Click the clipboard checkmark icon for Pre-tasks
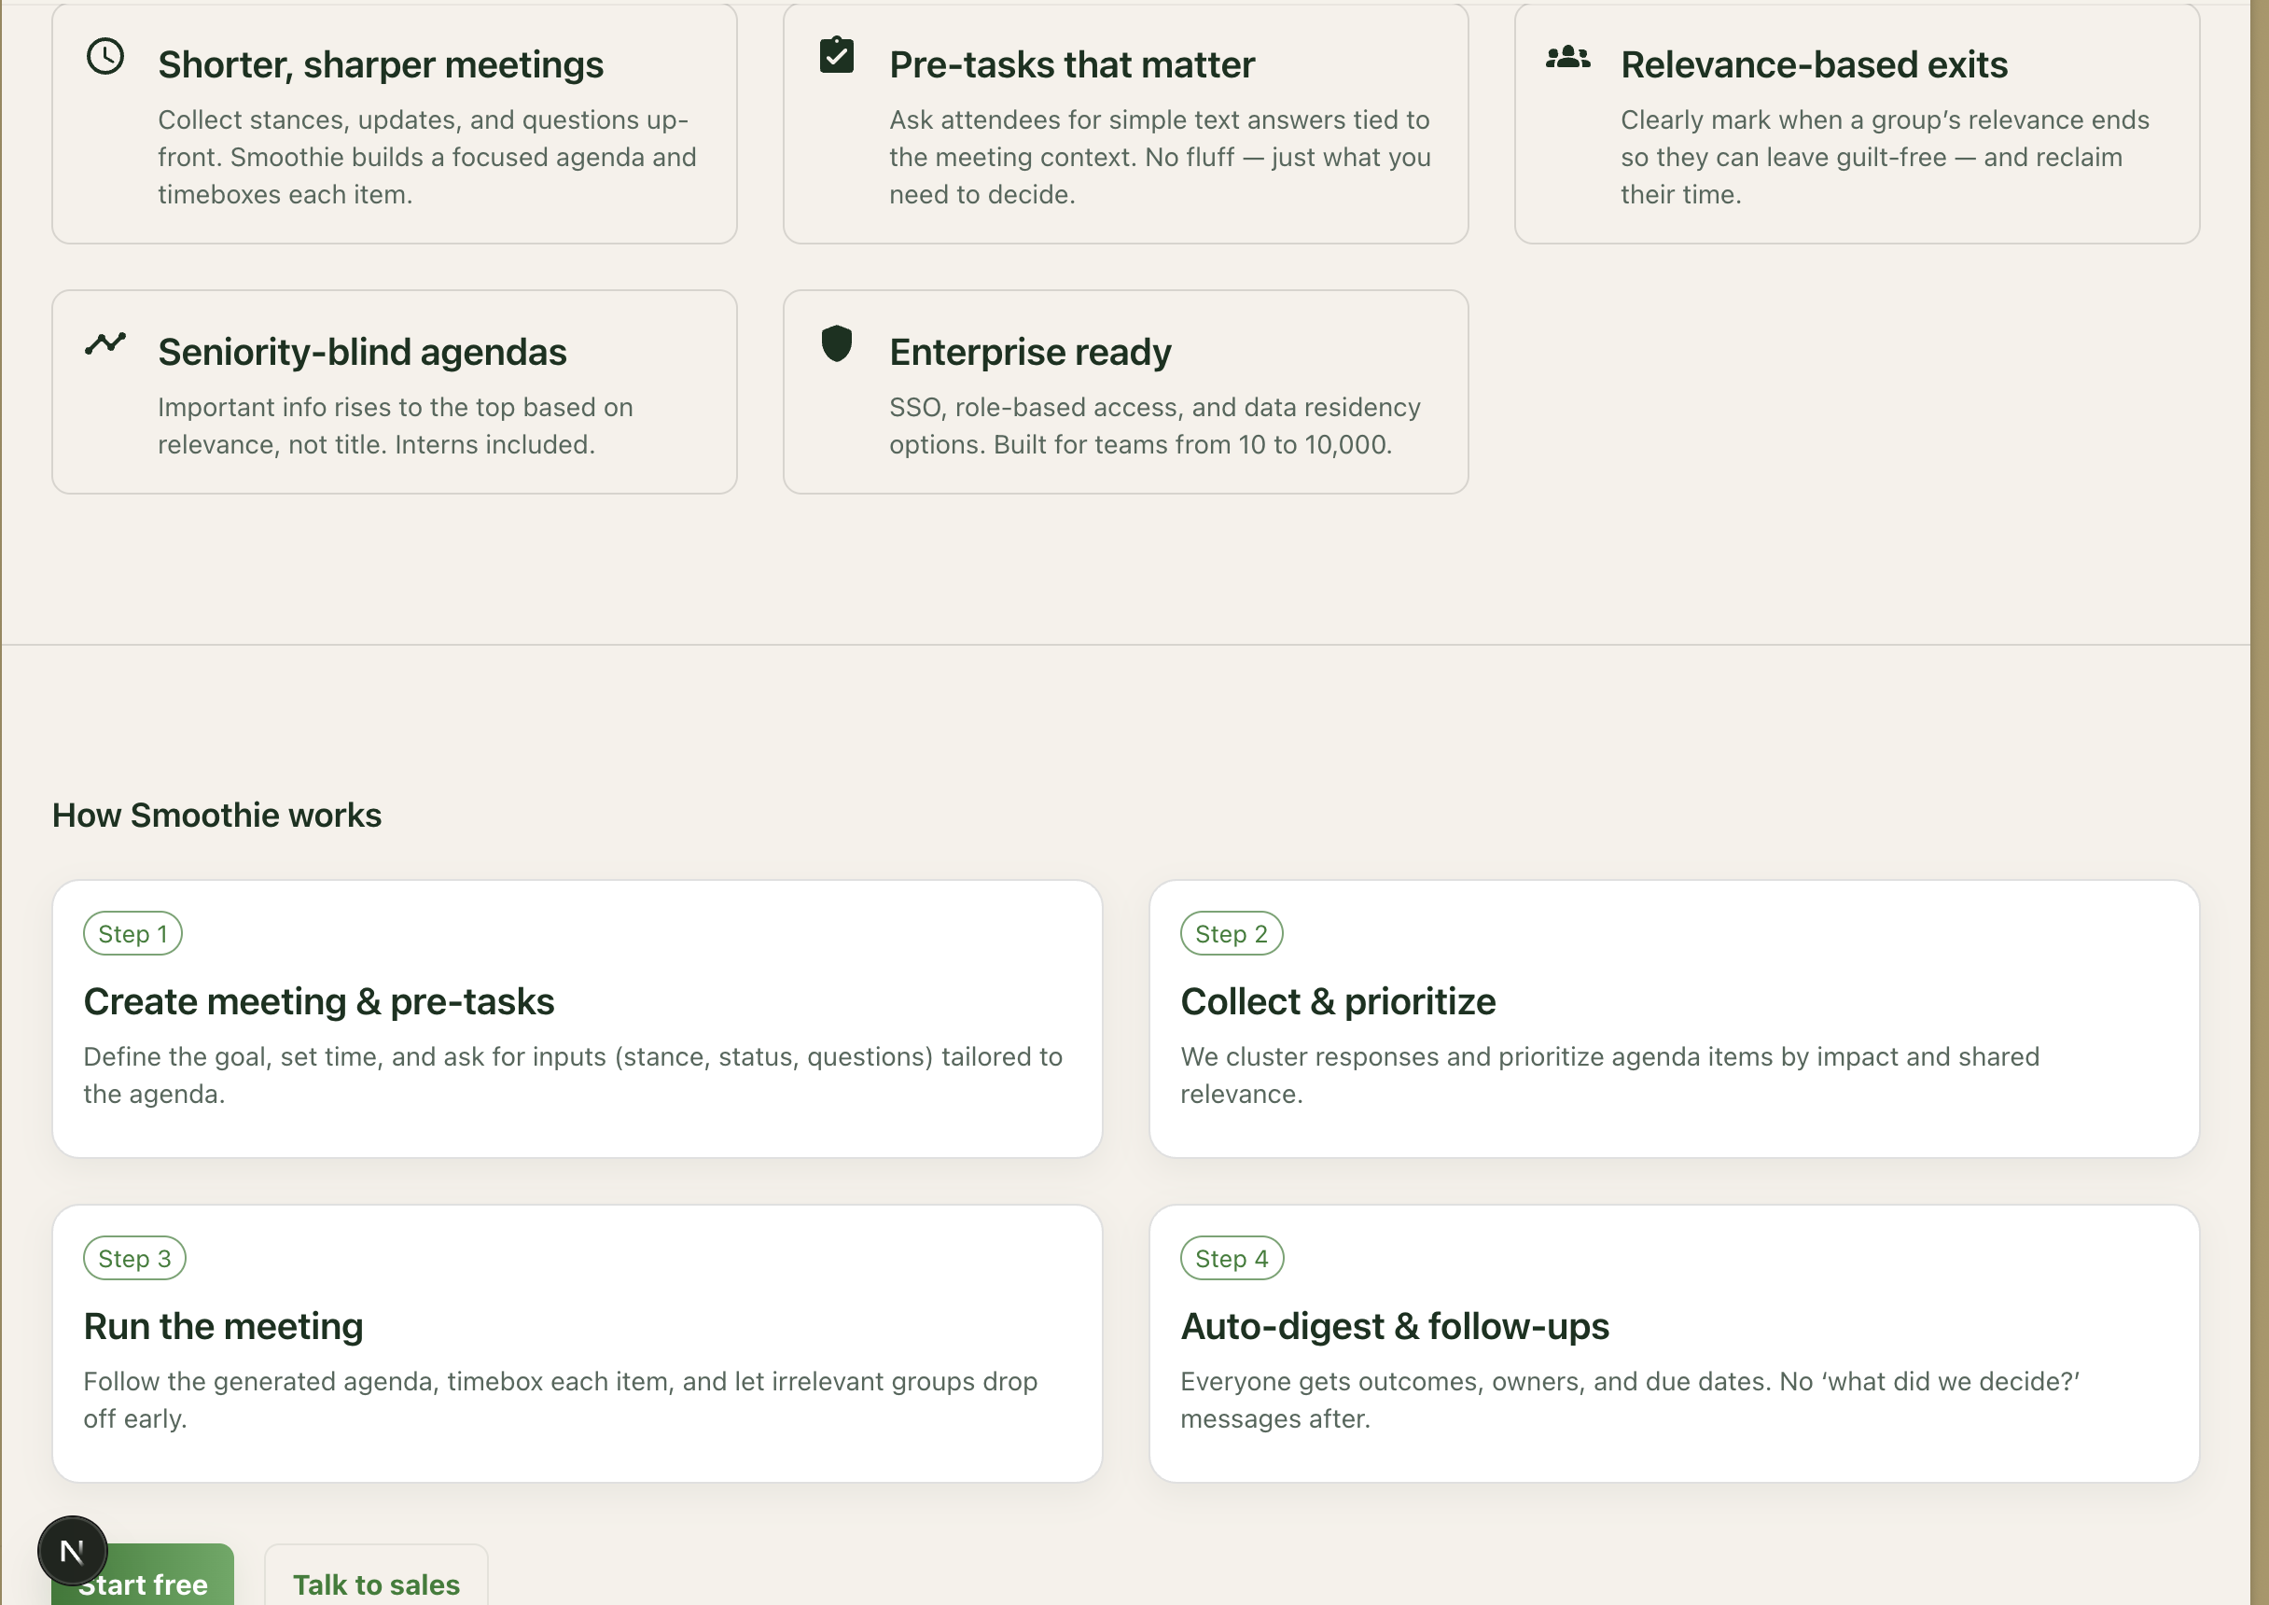Viewport: 2269px width, 1605px height. tap(836, 55)
